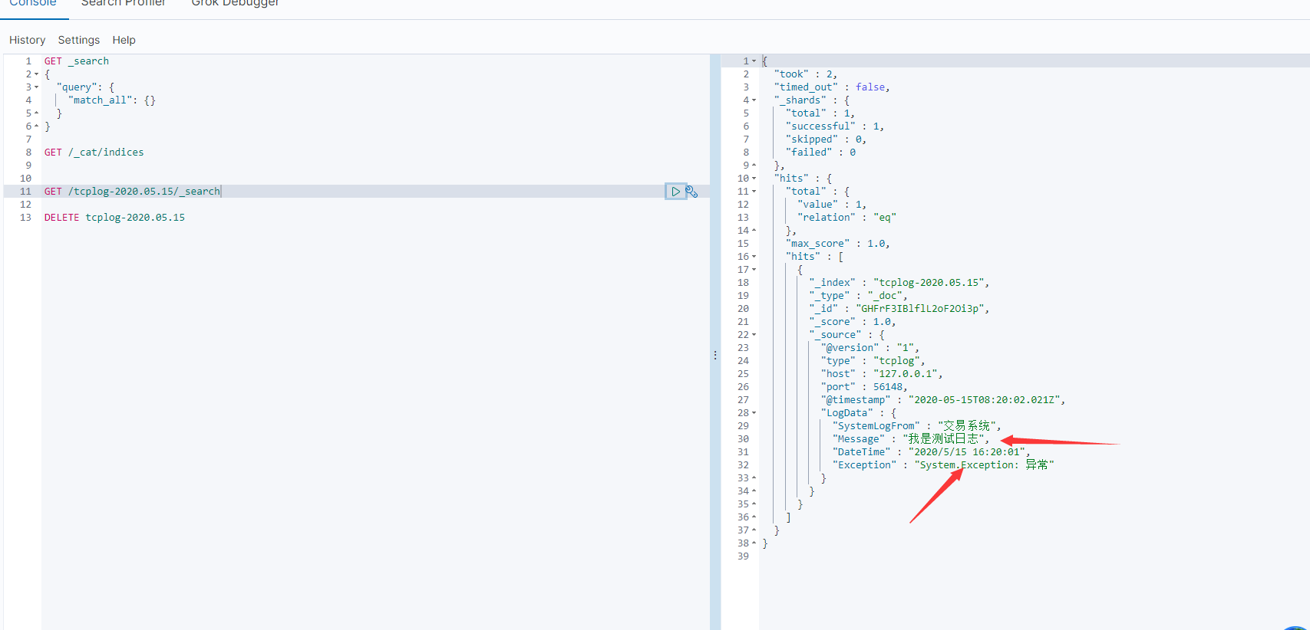
Task: Run the request with the play icon
Action: tap(675, 192)
